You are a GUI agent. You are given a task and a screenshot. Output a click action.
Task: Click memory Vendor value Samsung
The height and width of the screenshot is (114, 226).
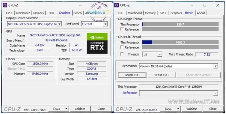pos(92,74)
